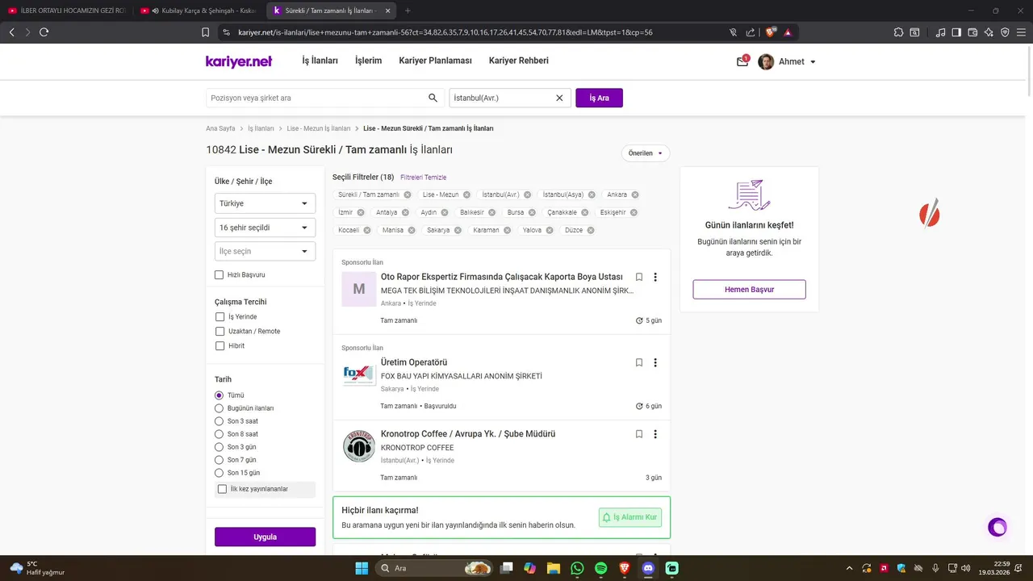
Task: Open more options for Üretim Operatörü listing
Action: tap(655, 362)
